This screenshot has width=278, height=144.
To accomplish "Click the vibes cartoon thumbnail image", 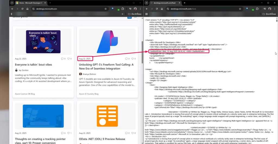I will (x=43, y=42).
